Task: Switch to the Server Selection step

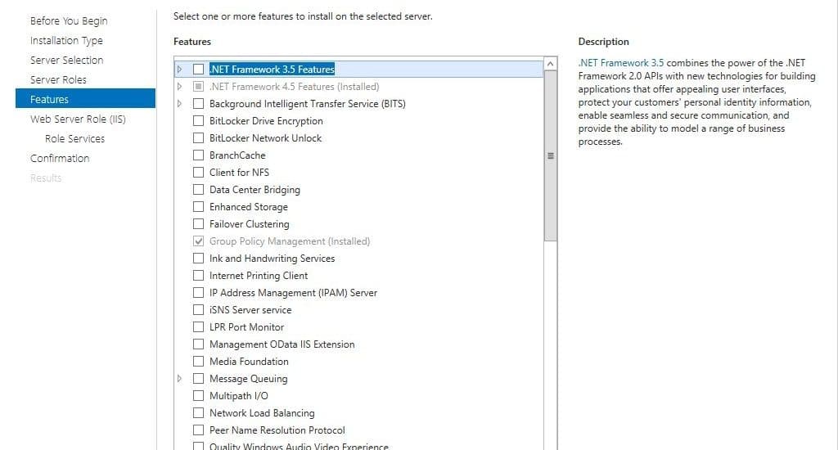Action: point(67,60)
